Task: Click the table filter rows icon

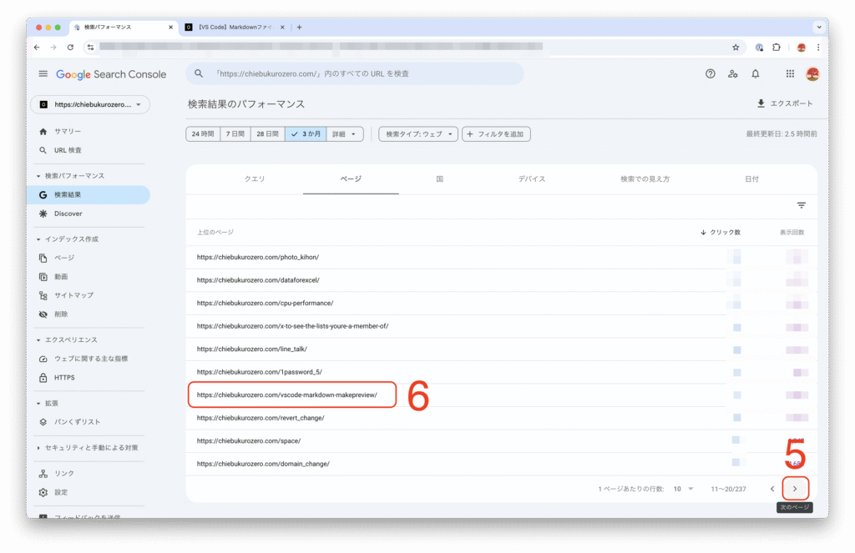Action: (801, 205)
